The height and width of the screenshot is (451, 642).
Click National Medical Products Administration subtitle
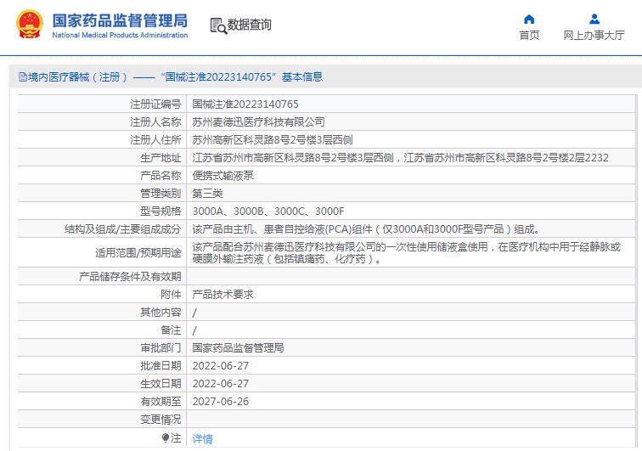click(120, 35)
